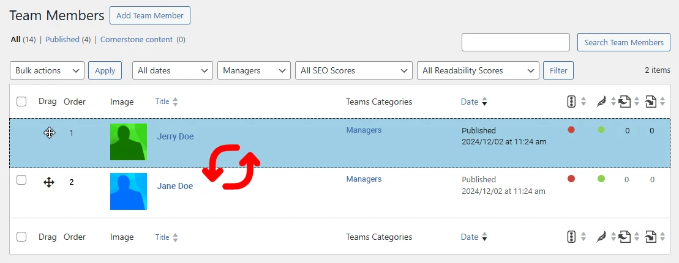Click sort arrows beside Date in top header
The width and height of the screenshot is (679, 263).
[x=484, y=102]
